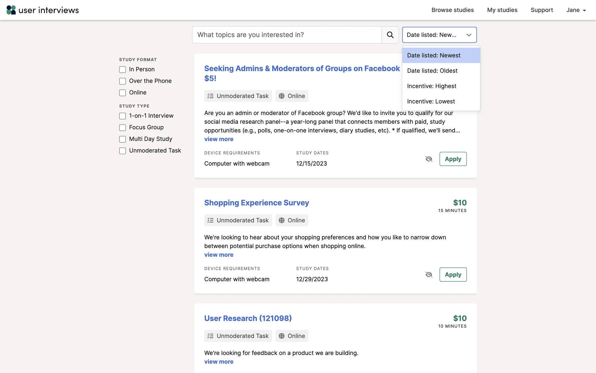Click globe icon on Shopping Experience Online tag
This screenshot has width=596, height=373.
pos(282,220)
